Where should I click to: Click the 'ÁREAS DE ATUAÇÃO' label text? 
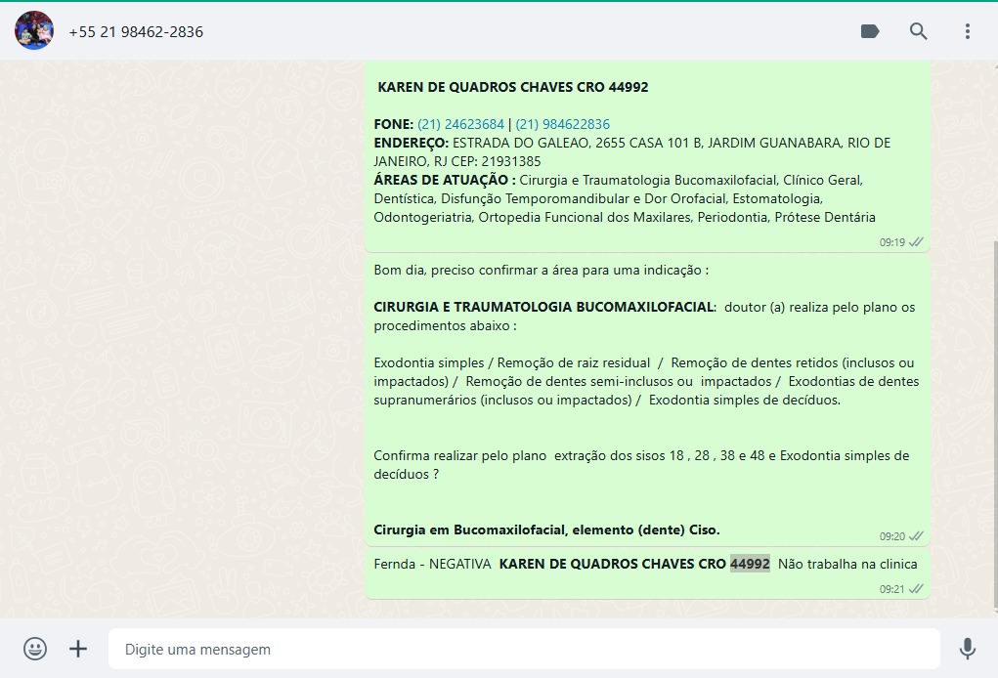444,180
